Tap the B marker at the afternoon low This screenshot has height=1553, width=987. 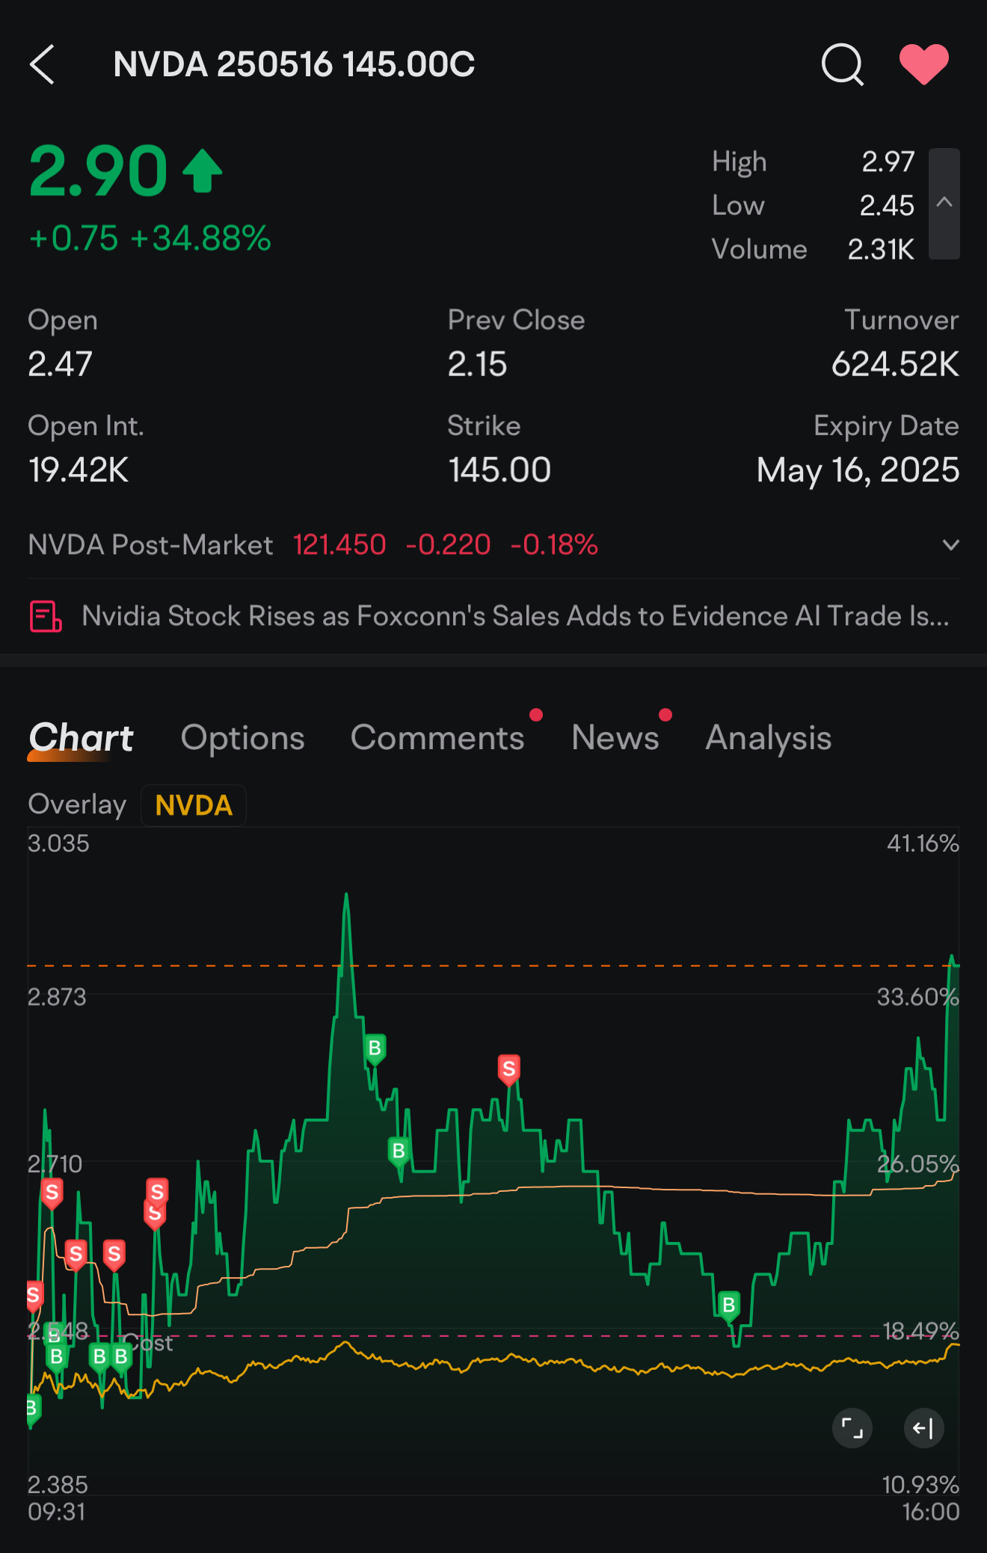click(729, 1306)
